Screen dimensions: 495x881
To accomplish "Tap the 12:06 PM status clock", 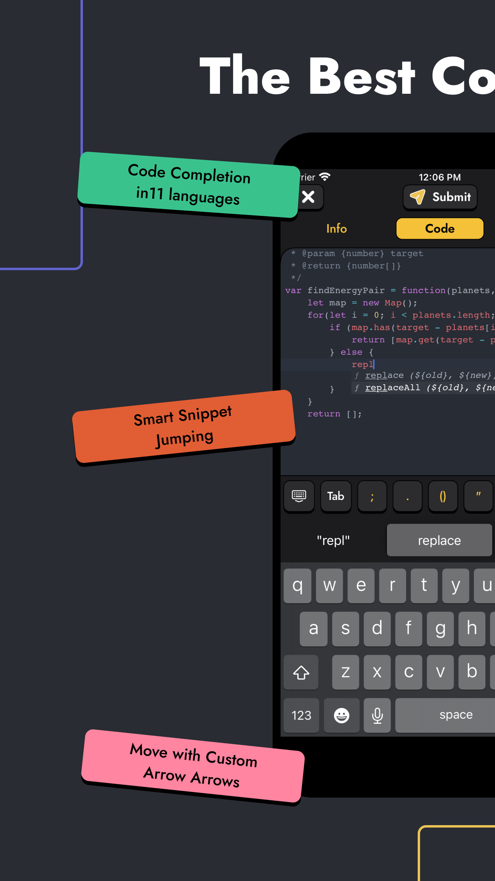I will point(440,177).
